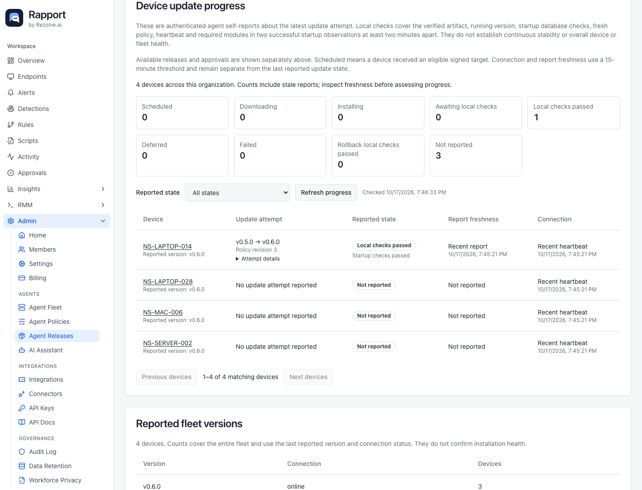The height and width of the screenshot is (490, 642).
Task: Collapse the Admin section chevron
Action: click(x=103, y=221)
